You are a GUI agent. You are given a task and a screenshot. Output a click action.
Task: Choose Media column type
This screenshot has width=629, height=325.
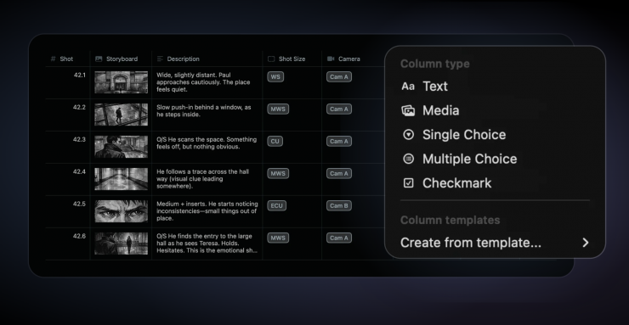coord(495,110)
